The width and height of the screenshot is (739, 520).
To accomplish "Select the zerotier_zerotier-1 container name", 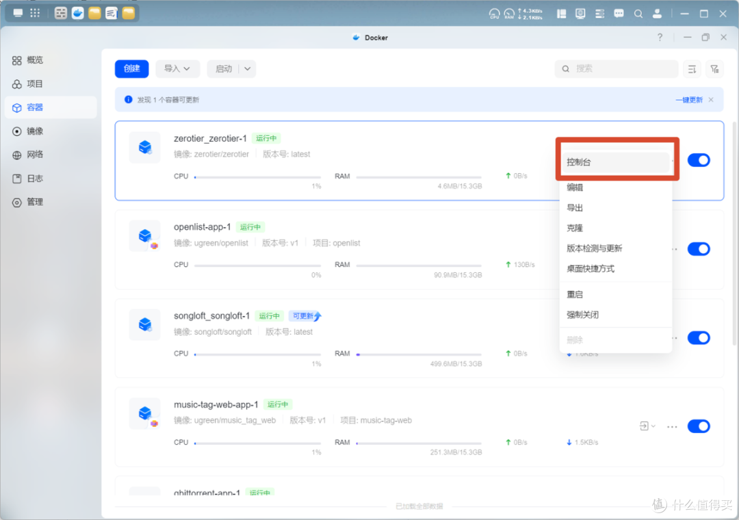I will [x=210, y=138].
